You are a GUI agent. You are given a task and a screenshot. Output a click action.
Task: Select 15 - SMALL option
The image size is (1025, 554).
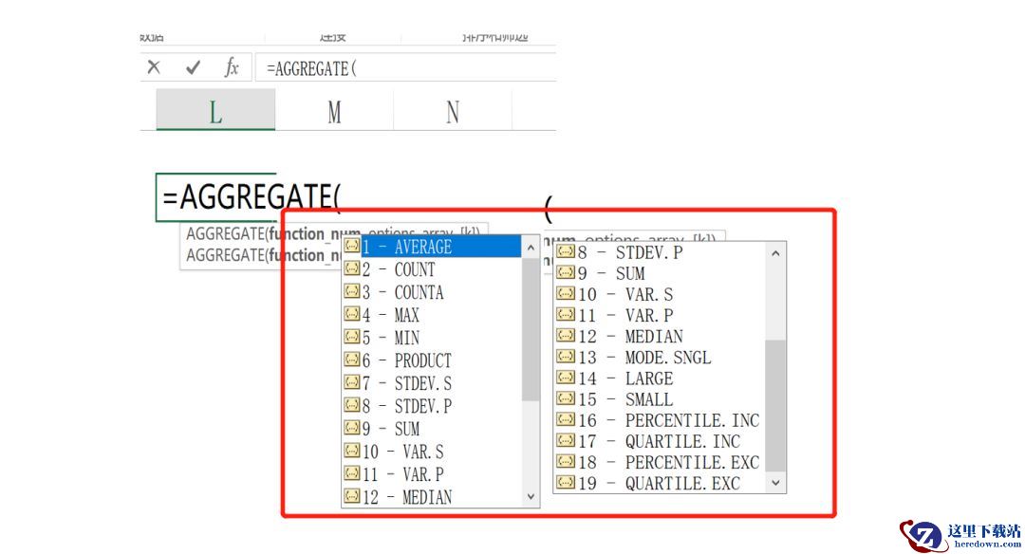660,399
